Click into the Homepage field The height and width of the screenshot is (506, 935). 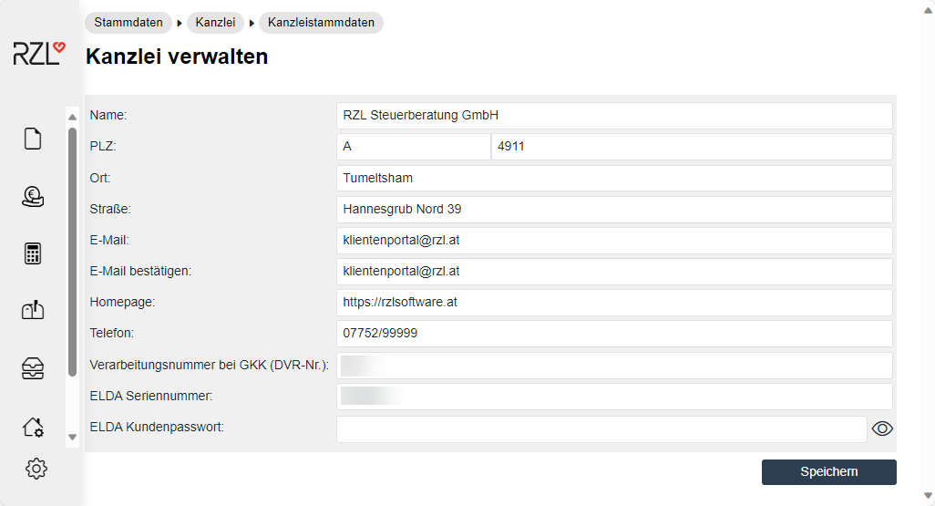click(x=613, y=303)
